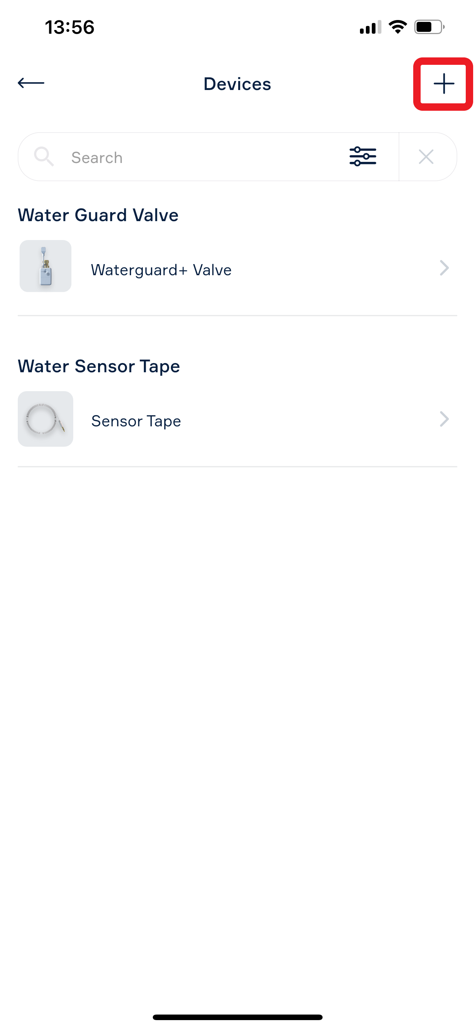Tap the plus icon to add device

444,84
